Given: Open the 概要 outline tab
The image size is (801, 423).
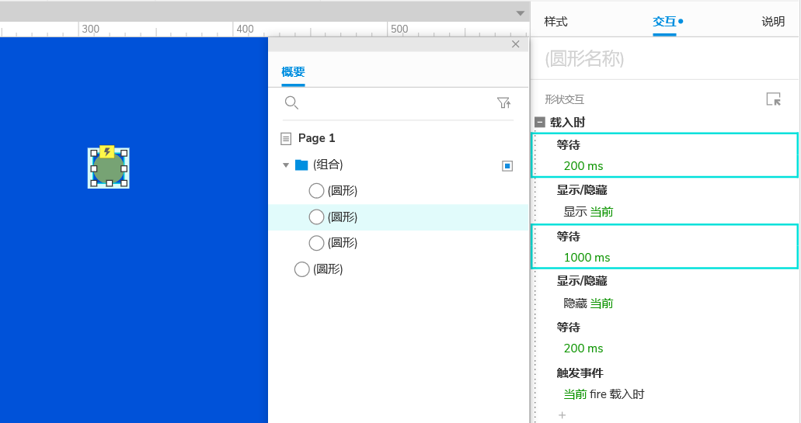Looking at the screenshot, I should point(293,72).
